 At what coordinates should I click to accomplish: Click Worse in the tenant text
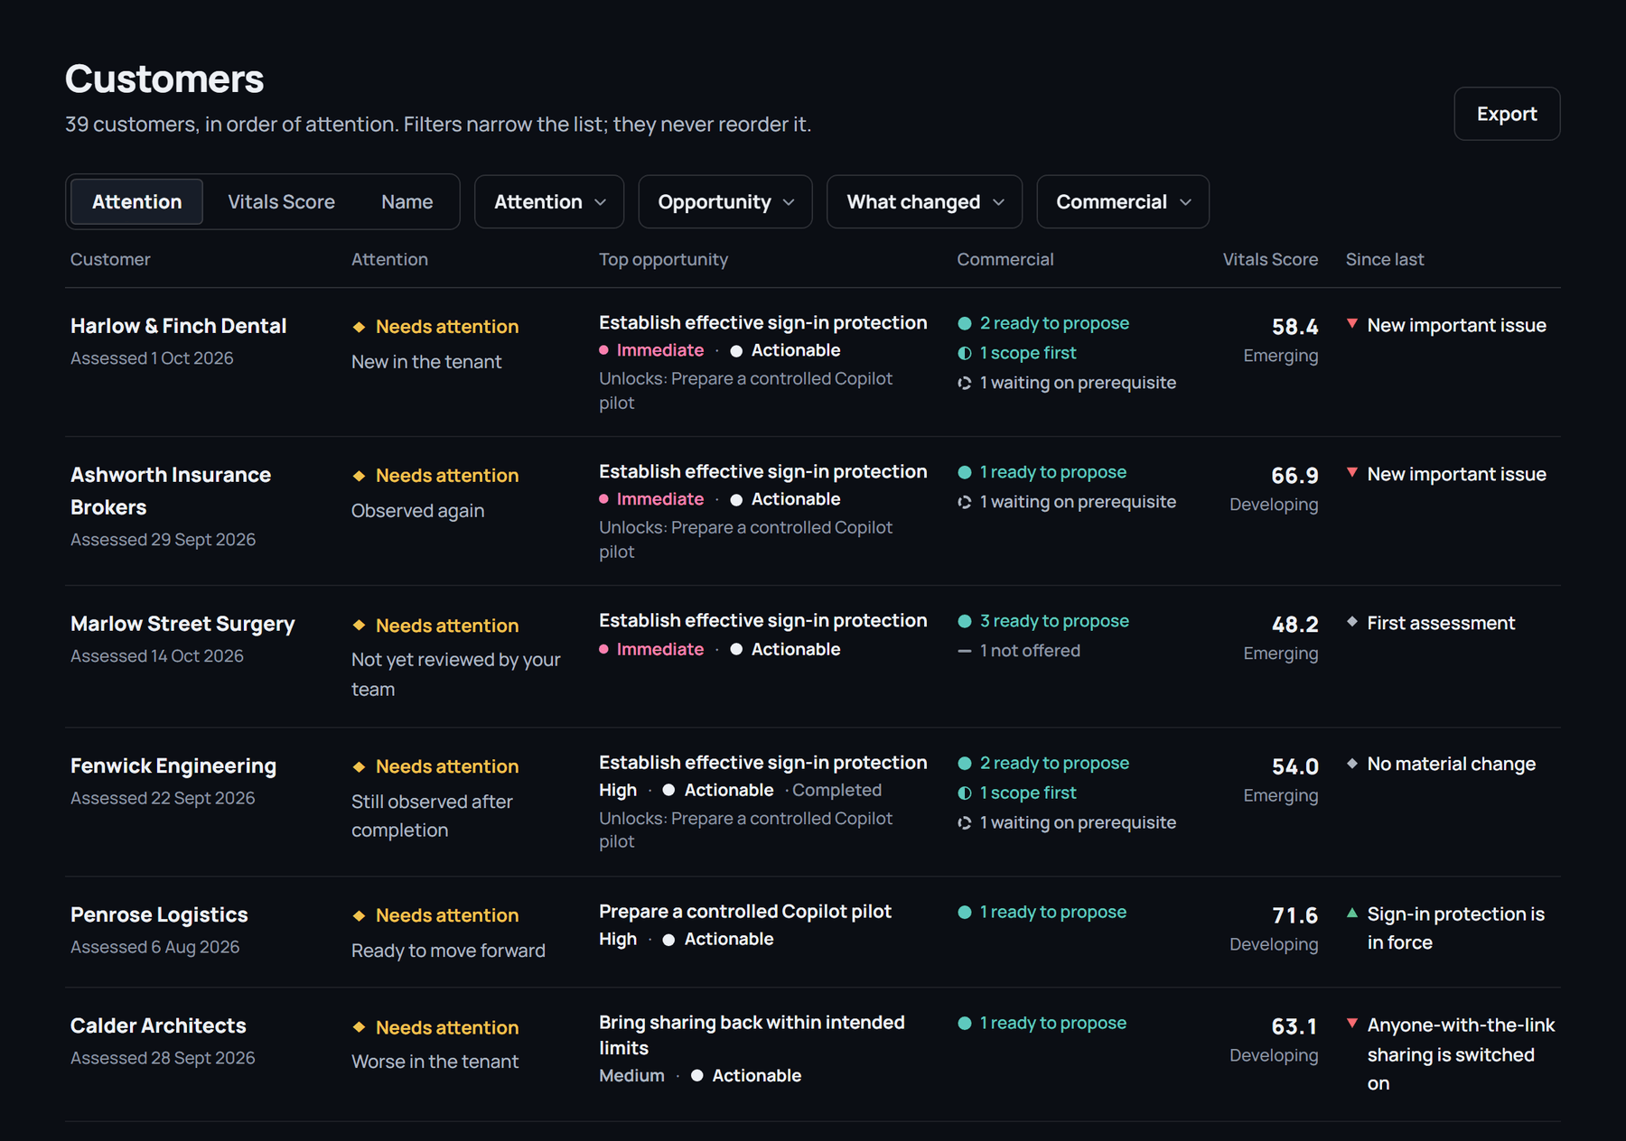(435, 1062)
